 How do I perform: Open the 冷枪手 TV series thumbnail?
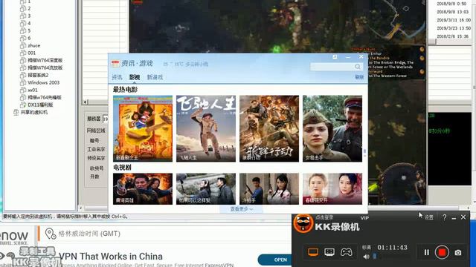click(x=269, y=188)
